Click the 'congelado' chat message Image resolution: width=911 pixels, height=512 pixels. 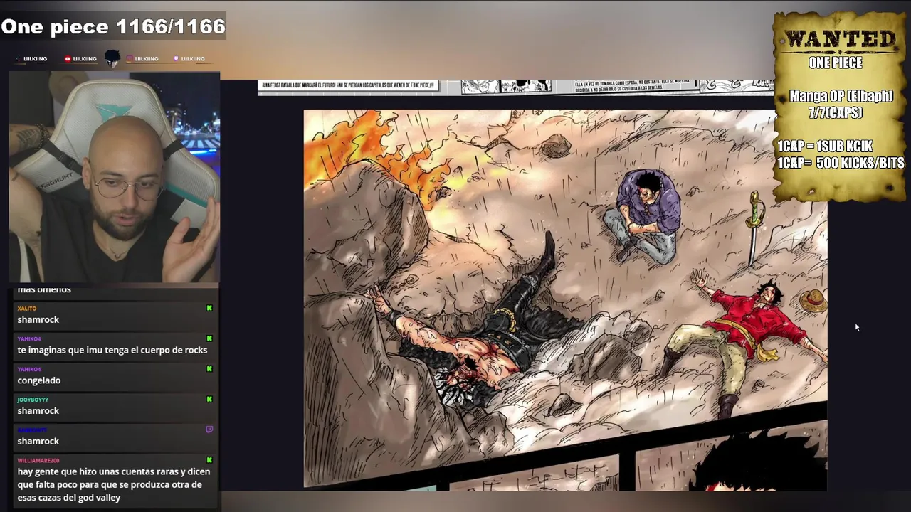(39, 380)
